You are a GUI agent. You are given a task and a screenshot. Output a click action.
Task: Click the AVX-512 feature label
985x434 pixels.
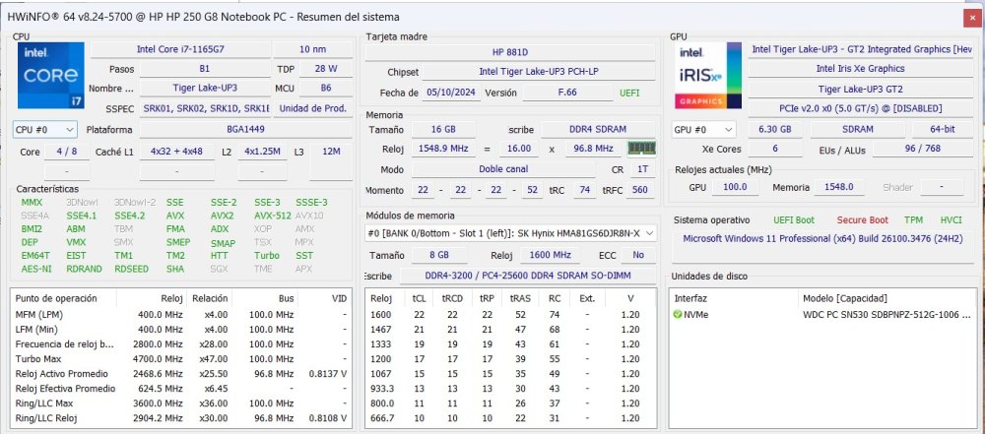(x=273, y=216)
